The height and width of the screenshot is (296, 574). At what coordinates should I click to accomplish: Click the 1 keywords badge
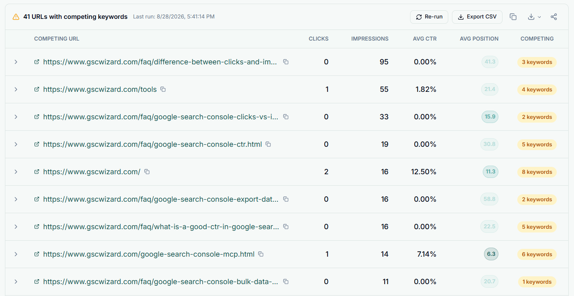pos(537,282)
